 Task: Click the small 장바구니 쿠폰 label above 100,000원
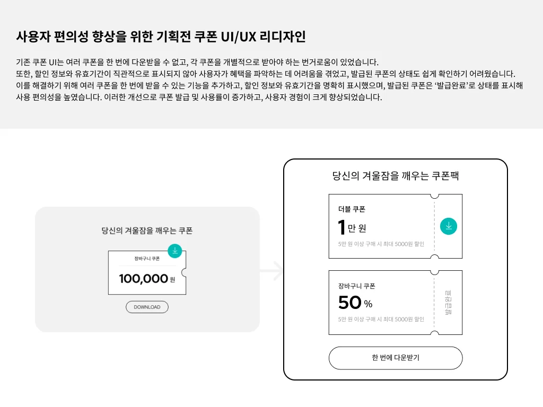[x=147, y=259]
